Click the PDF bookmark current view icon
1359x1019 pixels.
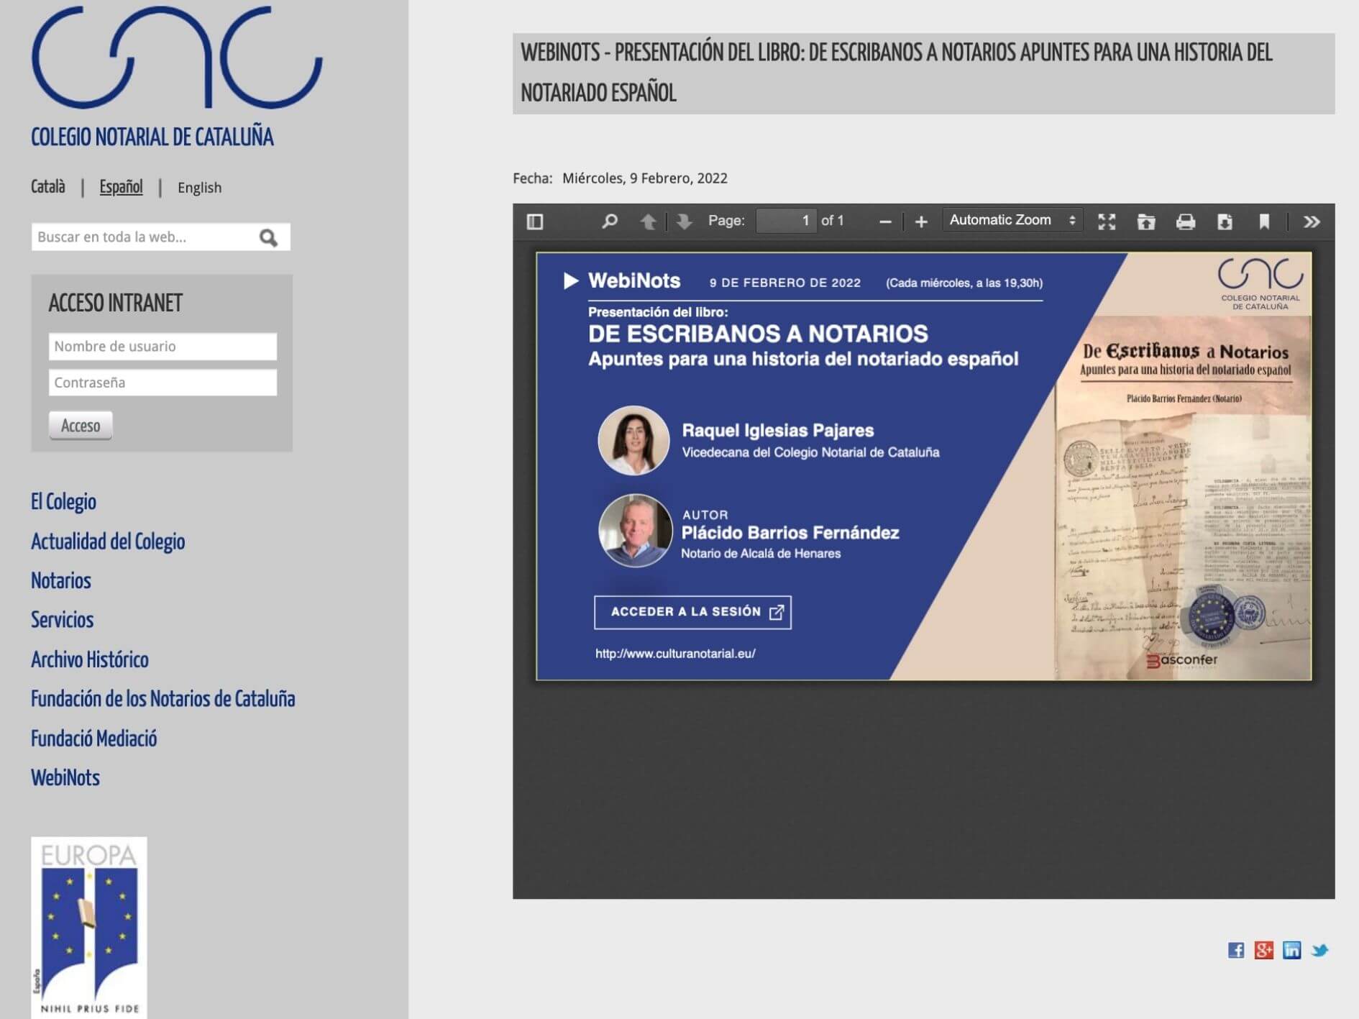(x=1264, y=221)
